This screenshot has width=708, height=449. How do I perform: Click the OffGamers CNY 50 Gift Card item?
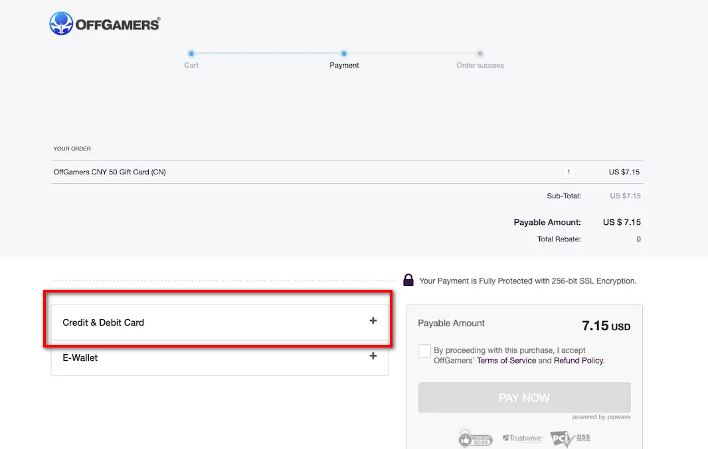[x=110, y=172]
